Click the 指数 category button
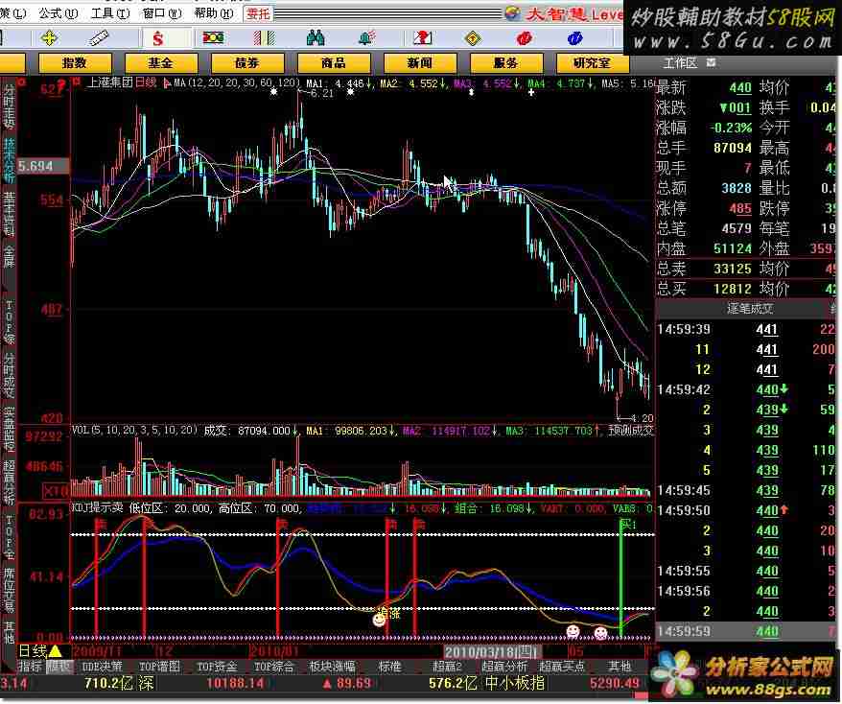842x704 pixels. [x=75, y=63]
